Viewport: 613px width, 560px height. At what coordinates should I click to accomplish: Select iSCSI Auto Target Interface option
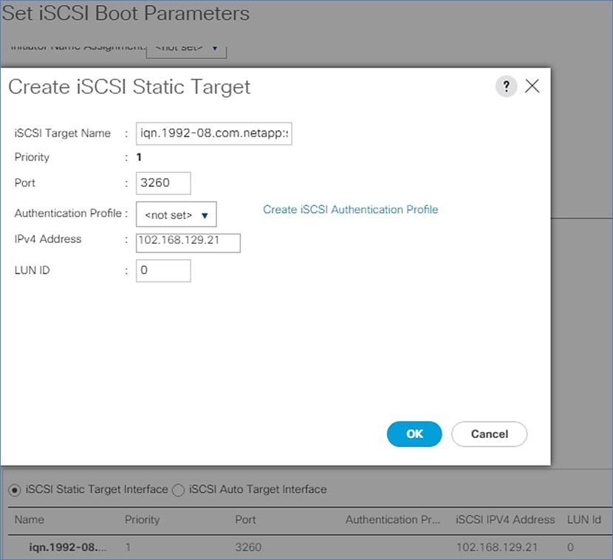coord(179,489)
